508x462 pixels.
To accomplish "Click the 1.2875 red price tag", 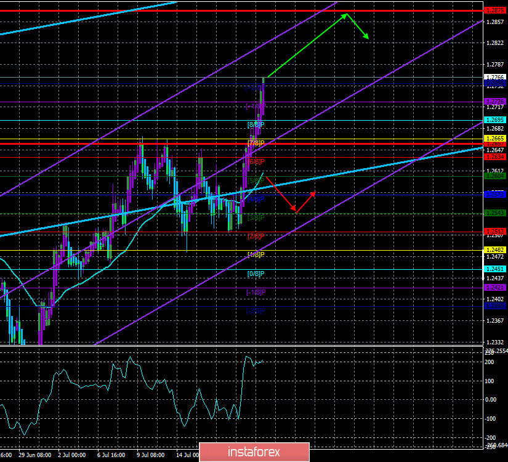I will pos(494,10).
